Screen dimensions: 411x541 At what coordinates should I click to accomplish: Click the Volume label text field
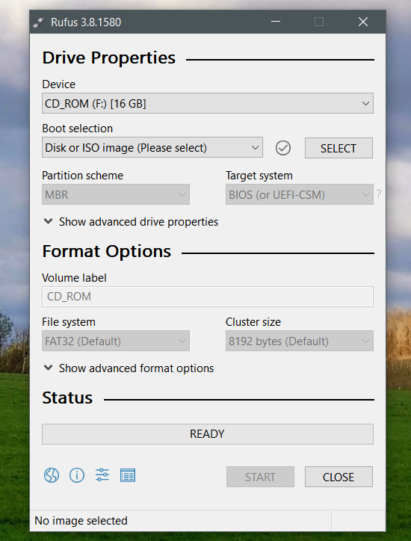pyautogui.click(x=208, y=297)
